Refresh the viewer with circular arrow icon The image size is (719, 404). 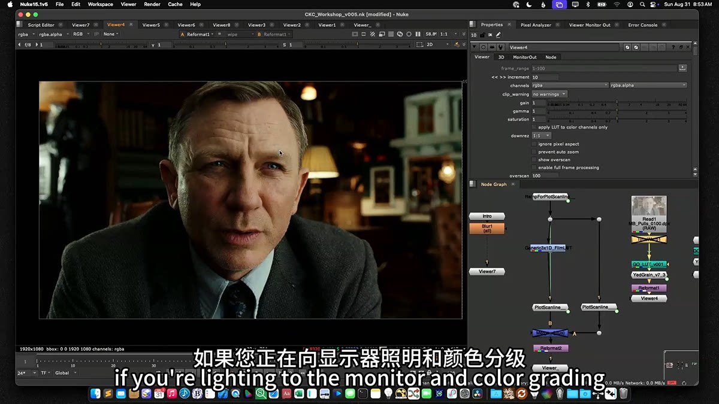400,34
